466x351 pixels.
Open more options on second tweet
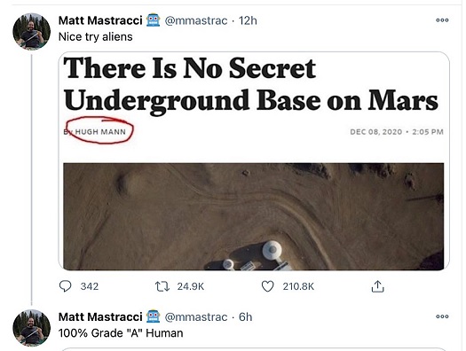442,316
